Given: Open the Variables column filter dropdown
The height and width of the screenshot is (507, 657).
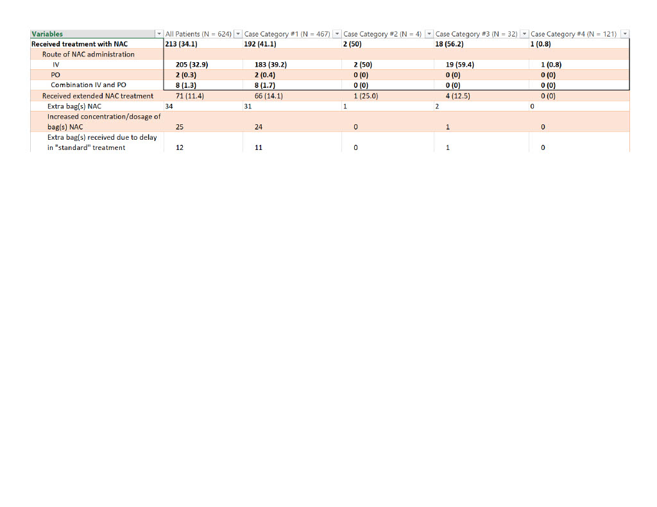Looking at the screenshot, I should (159, 34).
